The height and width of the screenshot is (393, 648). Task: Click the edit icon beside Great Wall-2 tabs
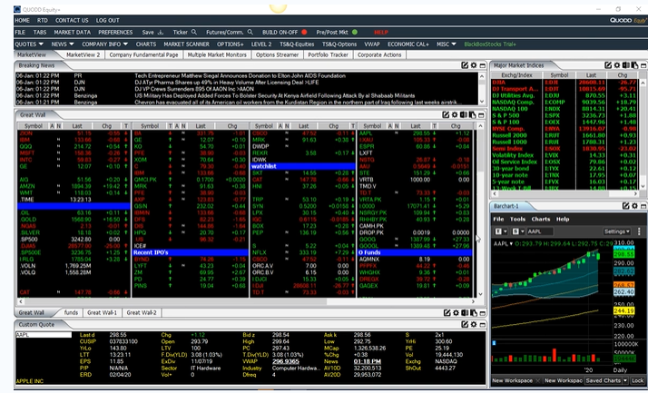(447, 313)
